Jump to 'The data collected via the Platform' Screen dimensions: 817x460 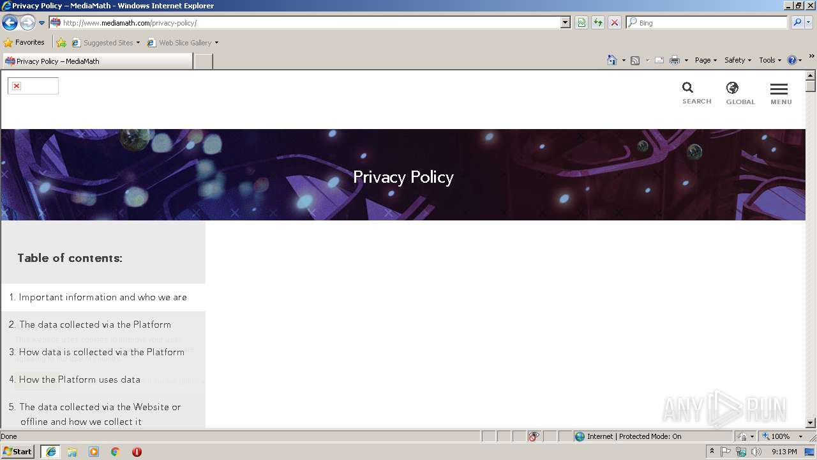(95, 325)
